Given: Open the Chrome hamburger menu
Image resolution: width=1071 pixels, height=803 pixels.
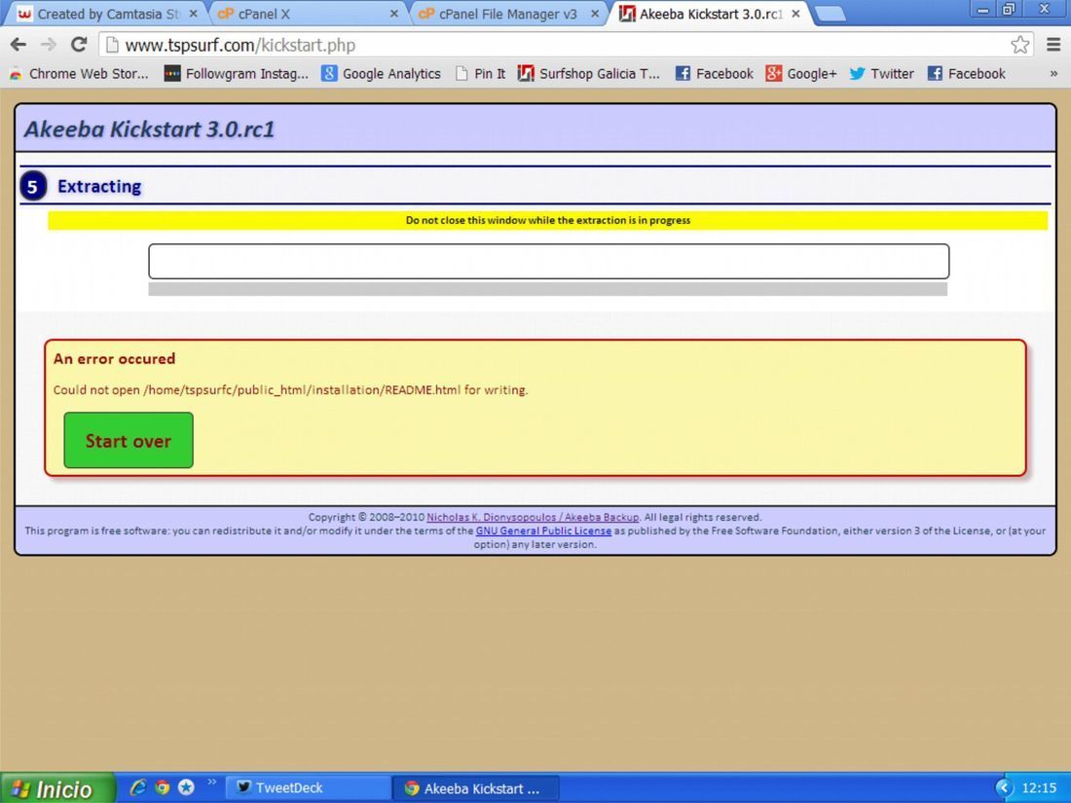Looking at the screenshot, I should click(x=1053, y=45).
